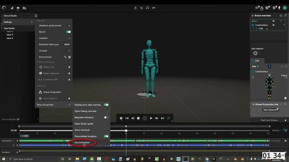Click the clock icon in playback bar

tap(121, 118)
